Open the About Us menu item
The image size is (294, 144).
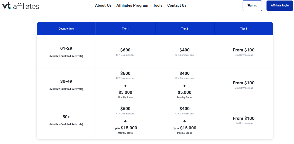(103, 5)
